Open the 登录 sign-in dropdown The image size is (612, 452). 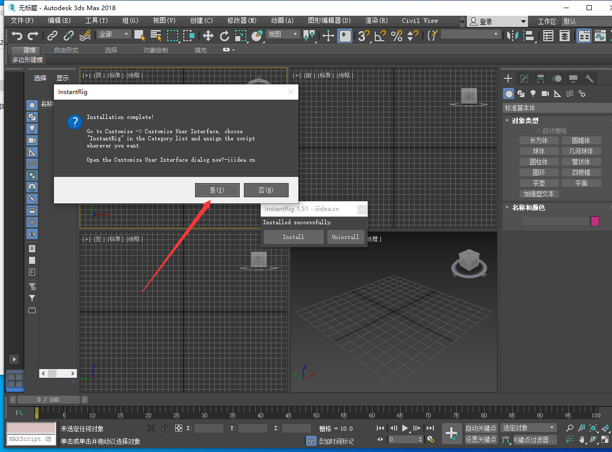click(x=498, y=21)
